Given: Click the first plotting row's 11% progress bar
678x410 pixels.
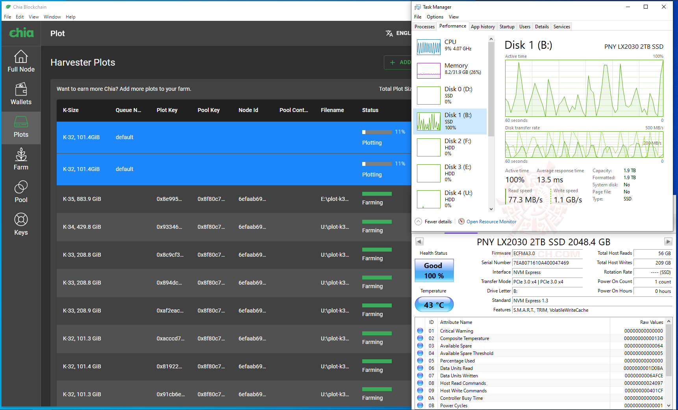Looking at the screenshot, I should tap(377, 132).
